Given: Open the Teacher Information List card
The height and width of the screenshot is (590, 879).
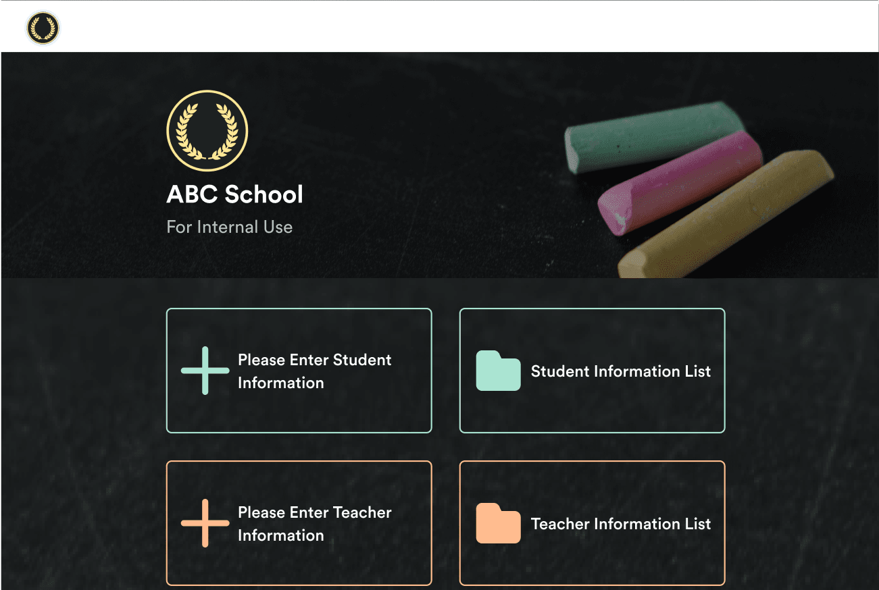Looking at the screenshot, I should 592,522.
